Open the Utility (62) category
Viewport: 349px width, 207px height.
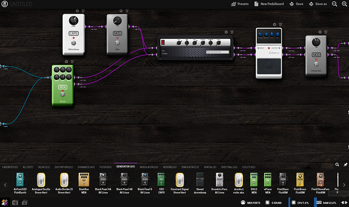pyautogui.click(x=249, y=167)
